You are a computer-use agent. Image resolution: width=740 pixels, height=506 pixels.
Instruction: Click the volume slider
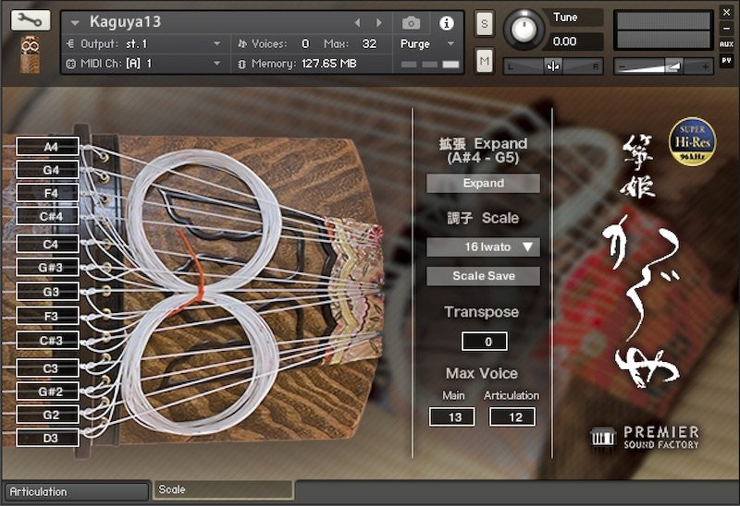tap(662, 66)
